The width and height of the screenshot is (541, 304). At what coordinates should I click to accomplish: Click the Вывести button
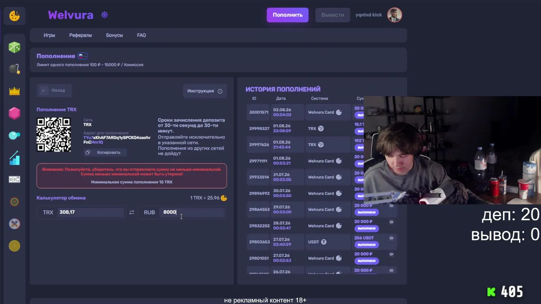pyautogui.click(x=333, y=15)
